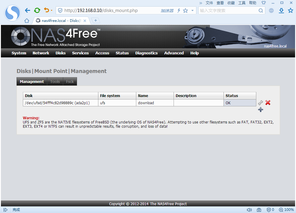Switch to the Fsck tab
Viewport: 296px width, 213px height.
pos(70,81)
